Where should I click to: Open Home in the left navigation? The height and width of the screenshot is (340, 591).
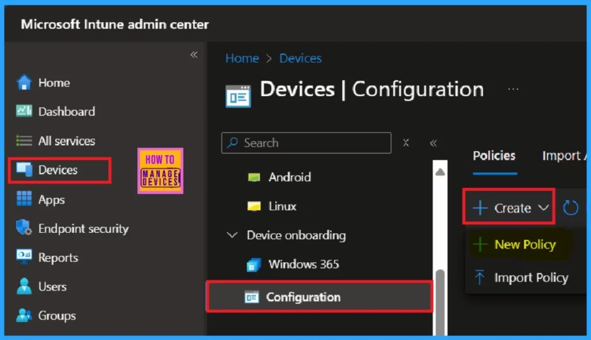(54, 82)
